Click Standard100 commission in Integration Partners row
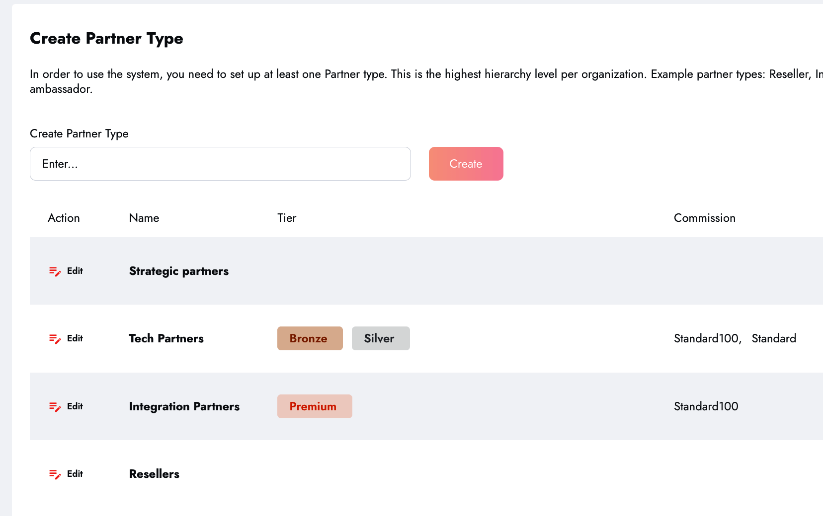Screen dimensions: 823x516 (706, 406)
